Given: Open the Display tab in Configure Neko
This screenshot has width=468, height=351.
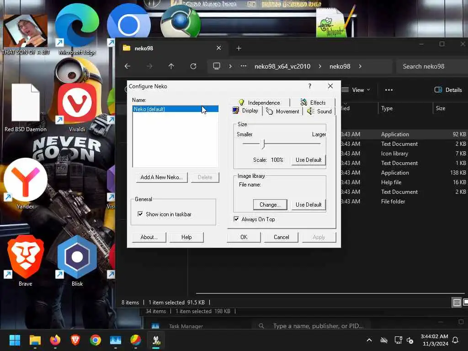Looking at the screenshot, I should [245, 111].
